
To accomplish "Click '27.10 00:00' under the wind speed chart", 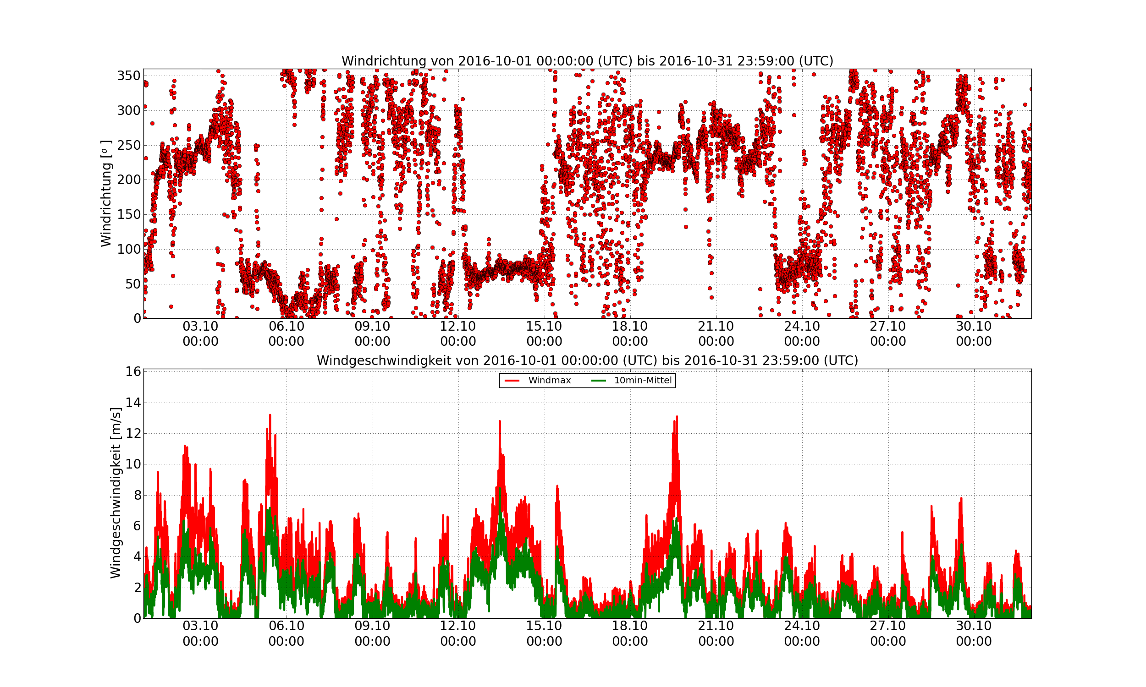I will [888, 634].
